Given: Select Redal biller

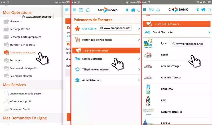Looking at the screenshot, I should (x=164, y=55).
